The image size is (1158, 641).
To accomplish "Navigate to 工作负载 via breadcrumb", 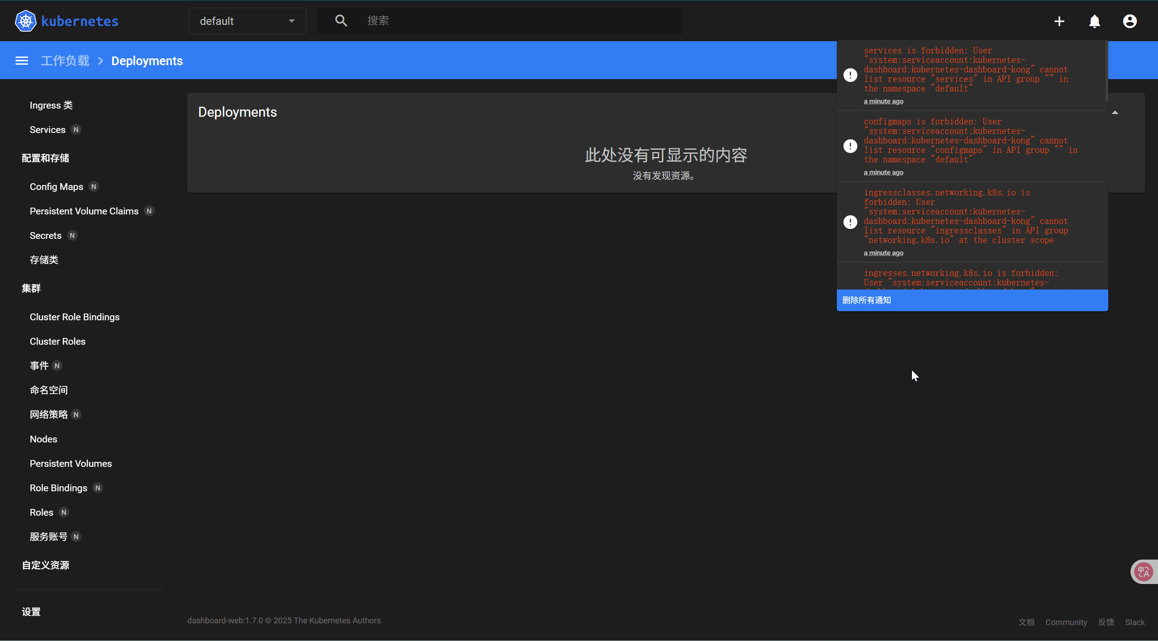I will (65, 60).
